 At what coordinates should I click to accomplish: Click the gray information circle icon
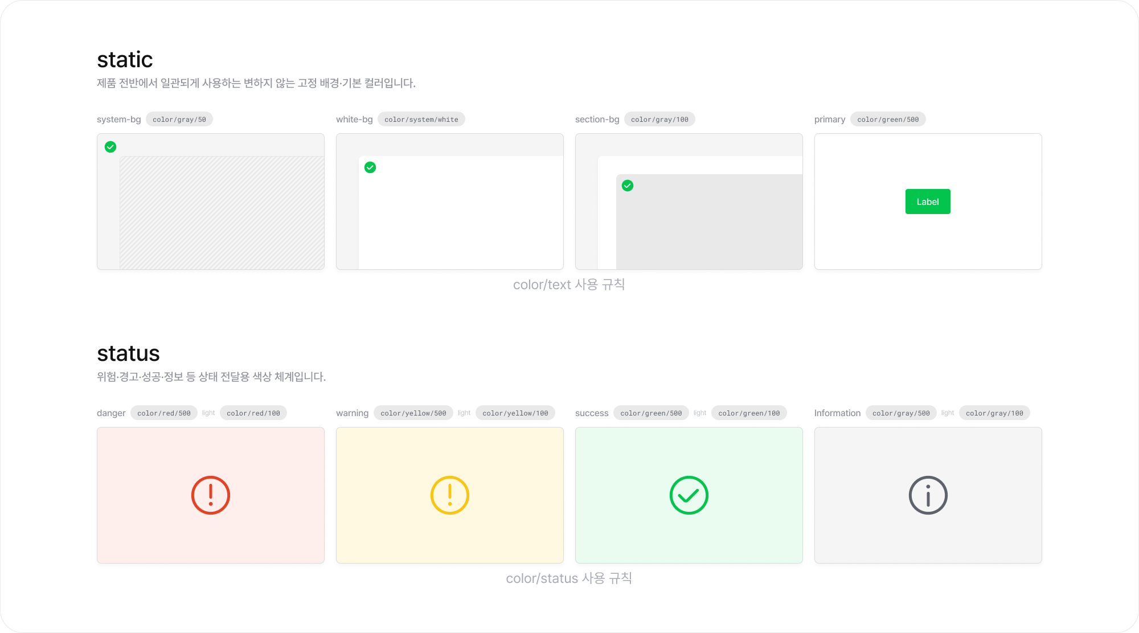[928, 495]
